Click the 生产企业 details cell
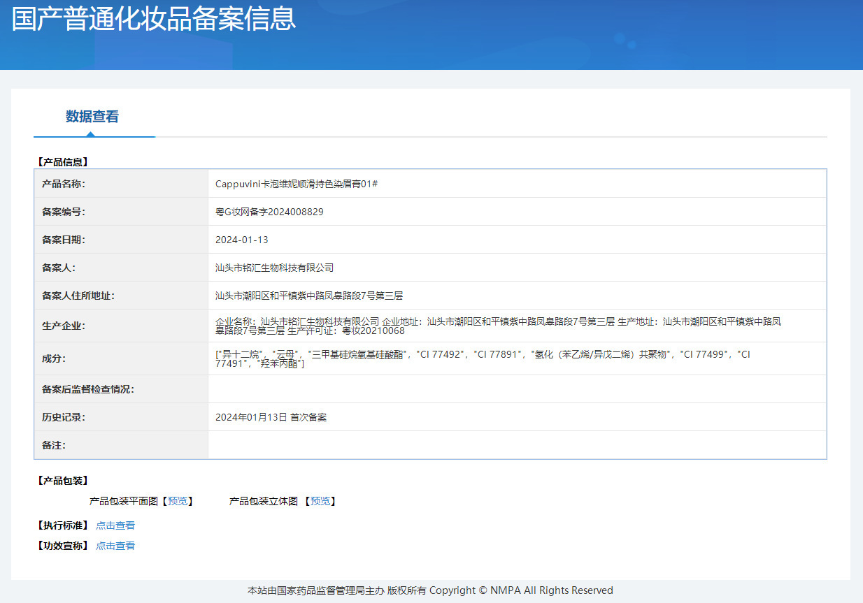Image resolution: width=863 pixels, height=603 pixels. [517, 326]
